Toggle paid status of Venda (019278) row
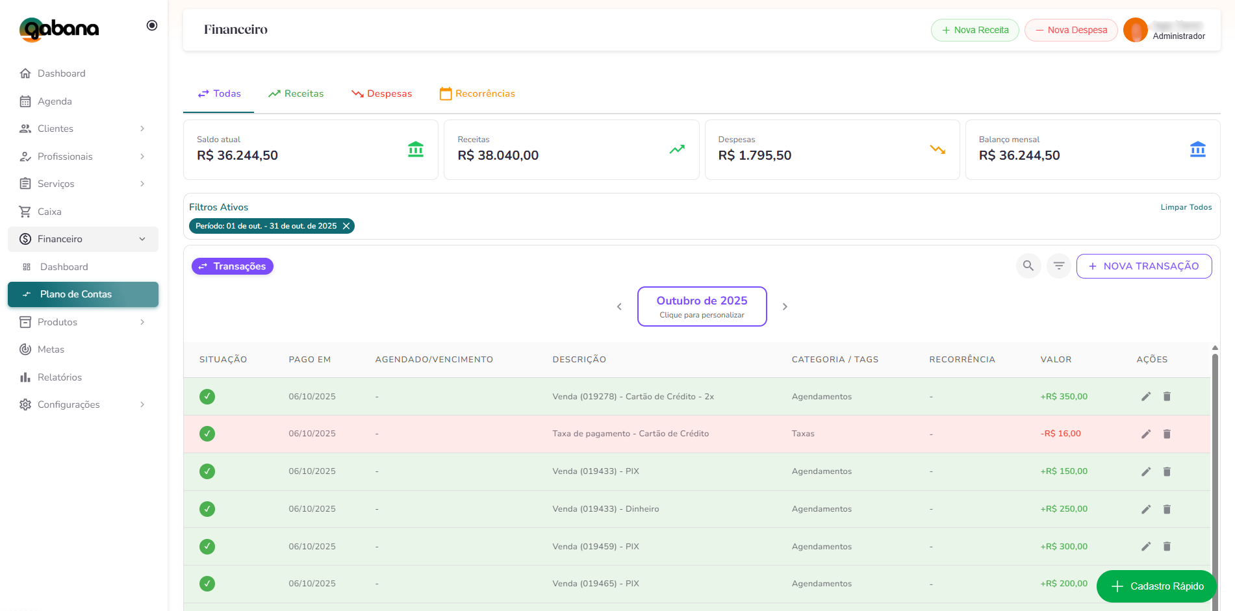This screenshot has width=1235, height=611. pos(207,397)
